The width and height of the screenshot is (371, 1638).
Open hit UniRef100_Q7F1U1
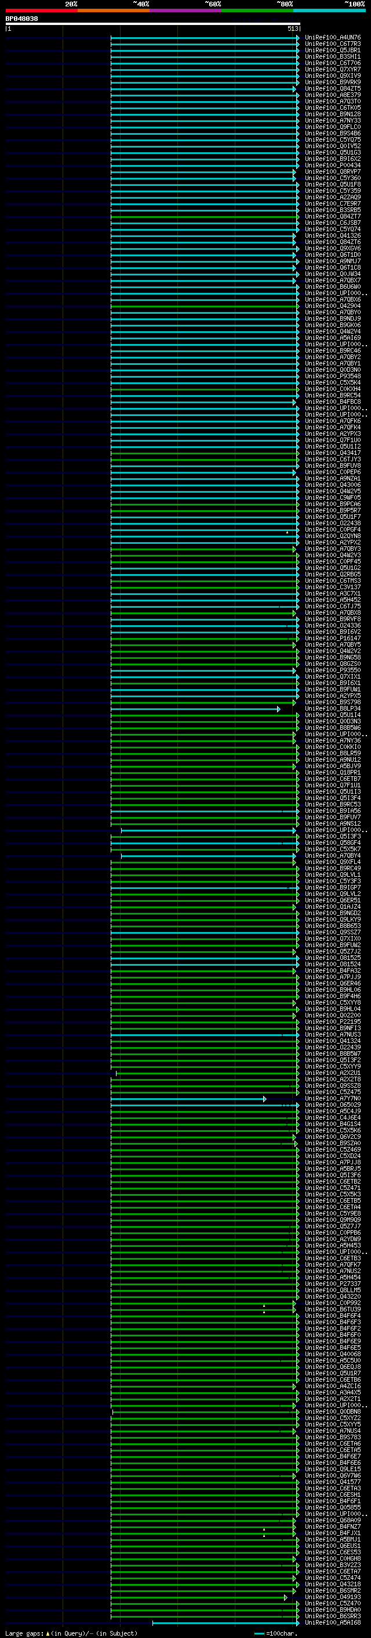332,786
